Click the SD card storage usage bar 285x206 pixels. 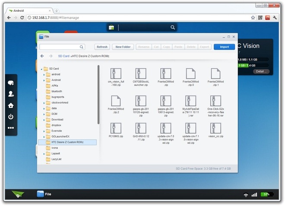click(x=253, y=66)
